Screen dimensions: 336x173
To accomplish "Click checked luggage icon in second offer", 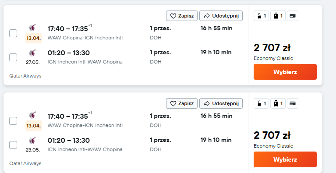I will 278,103.
